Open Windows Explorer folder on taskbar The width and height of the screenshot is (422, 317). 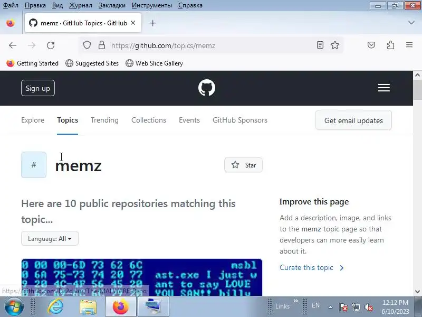(x=88, y=307)
